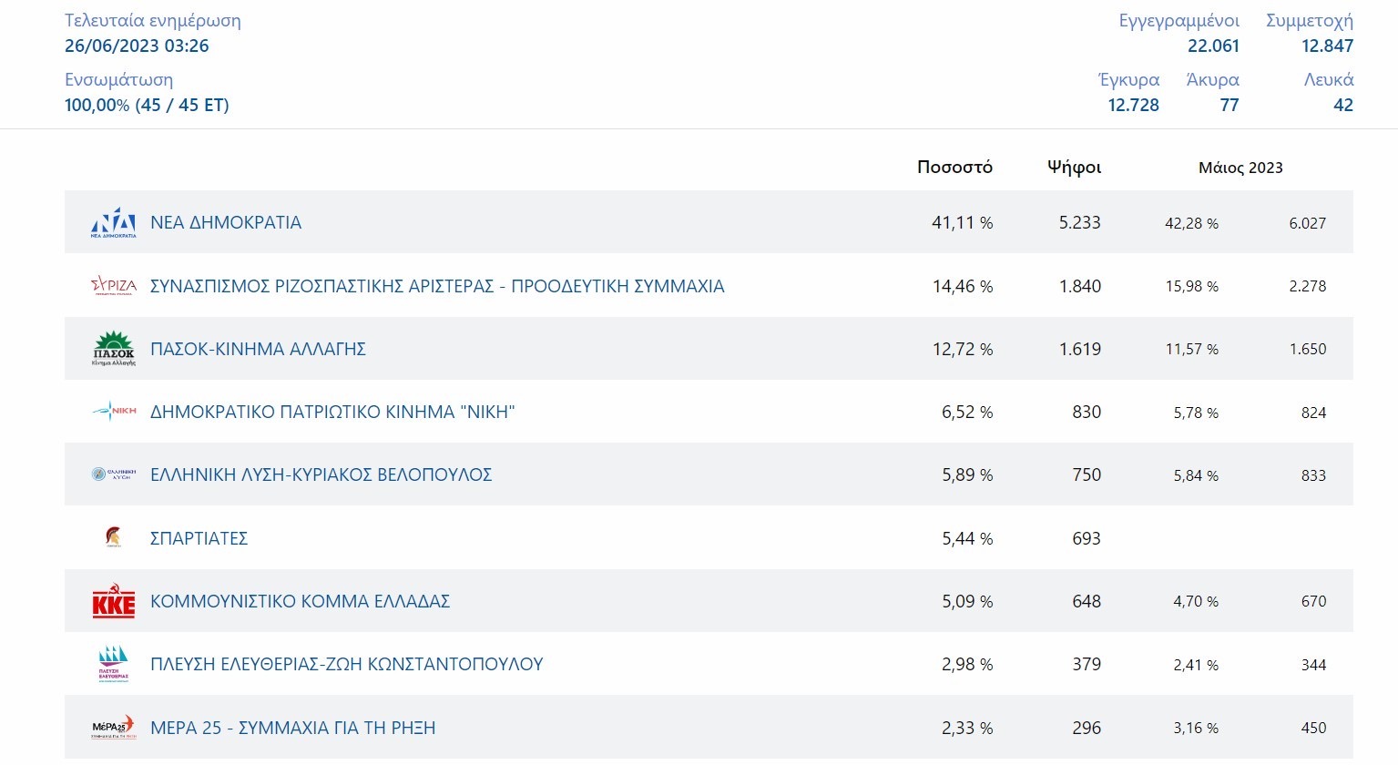
Task: Click the Plefsi Eleftherias ship logo
Action: (114, 664)
